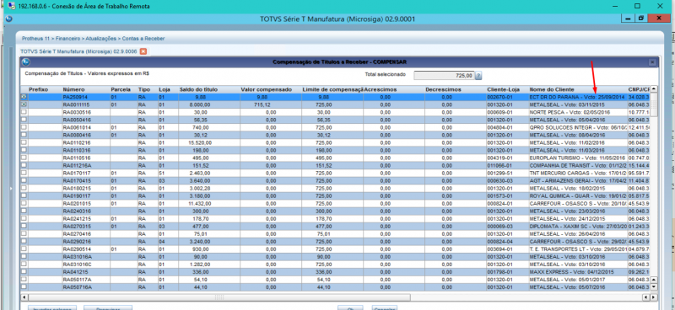This screenshot has height=310, width=675.
Task: Select the EUROPLAN TURISMO customer cell
Action: click(x=578, y=158)
